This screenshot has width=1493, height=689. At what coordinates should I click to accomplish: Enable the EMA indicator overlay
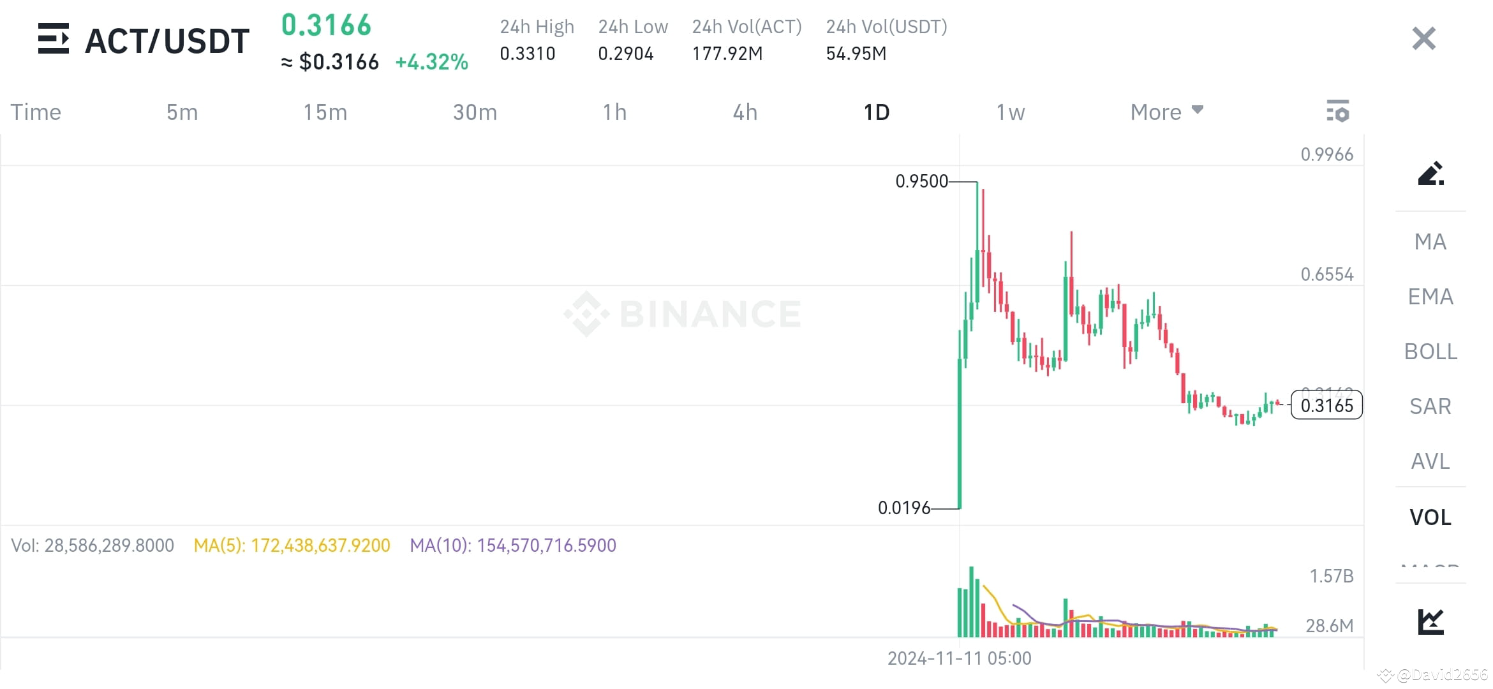click(1430, 297)
